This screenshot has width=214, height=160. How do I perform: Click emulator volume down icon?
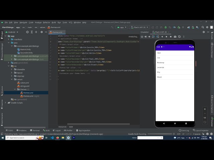click(149, 37)
